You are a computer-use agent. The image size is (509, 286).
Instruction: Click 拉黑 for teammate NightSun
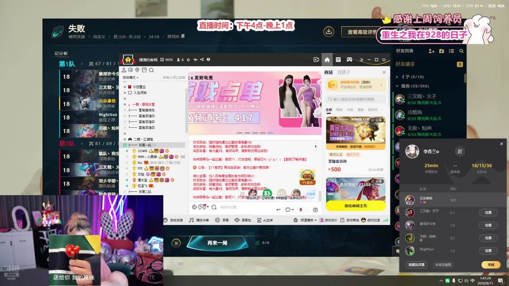pos(488,251)
